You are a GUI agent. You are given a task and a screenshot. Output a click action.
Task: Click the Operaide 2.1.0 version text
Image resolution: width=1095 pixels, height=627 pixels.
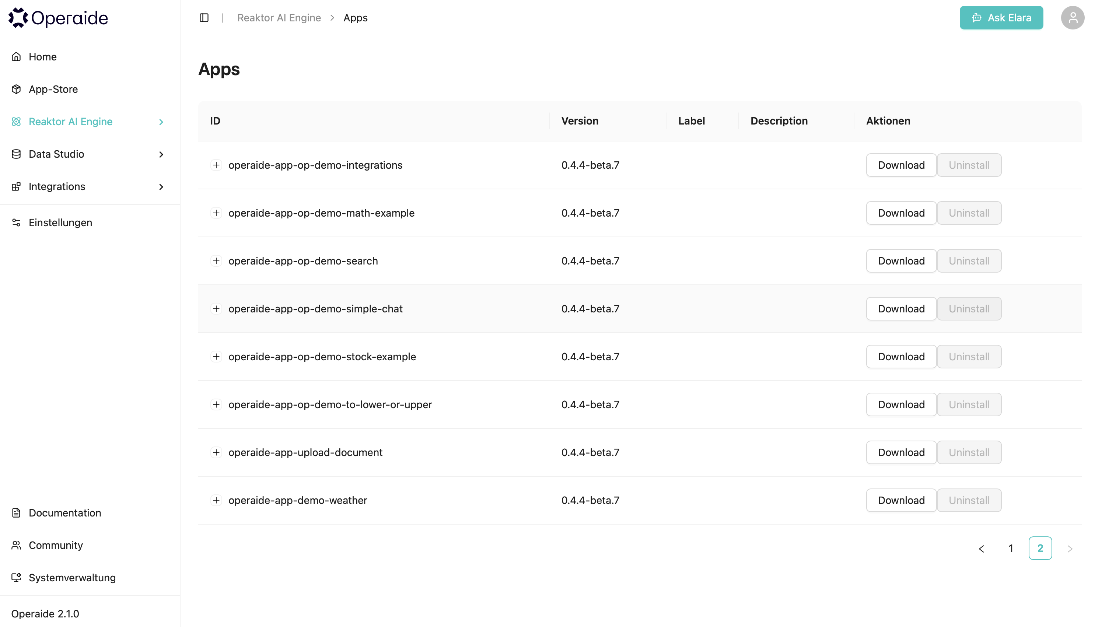click(45, 614)
